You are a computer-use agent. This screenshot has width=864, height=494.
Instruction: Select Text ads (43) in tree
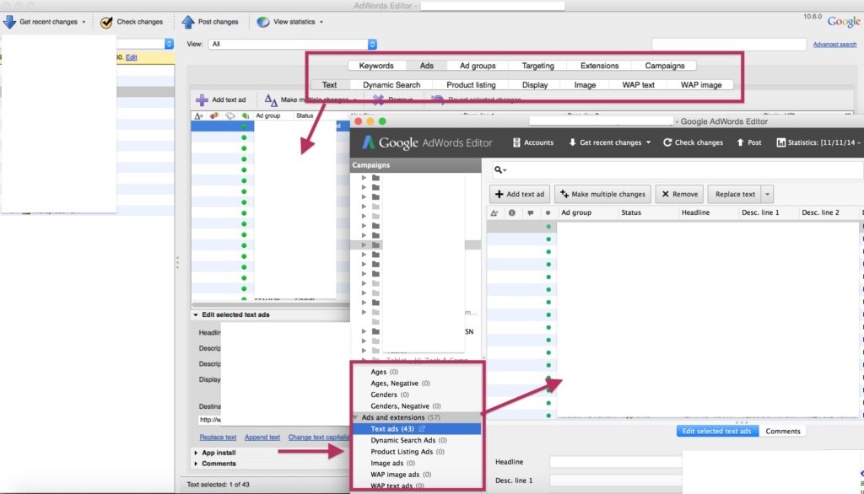click(x=417, y=429)
